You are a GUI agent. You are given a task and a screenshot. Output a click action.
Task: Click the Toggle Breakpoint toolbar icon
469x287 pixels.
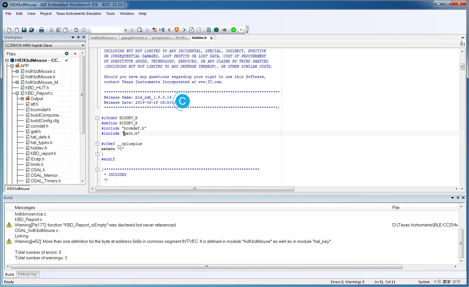[x=224, y=30]
